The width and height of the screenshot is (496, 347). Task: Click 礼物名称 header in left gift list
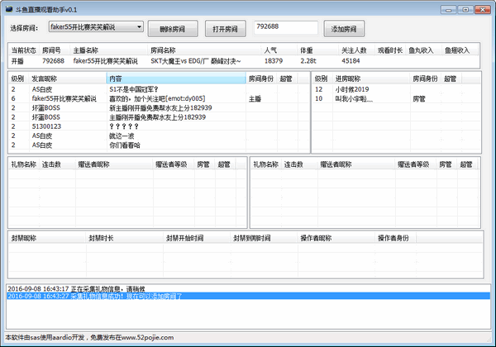click(24, 164)
